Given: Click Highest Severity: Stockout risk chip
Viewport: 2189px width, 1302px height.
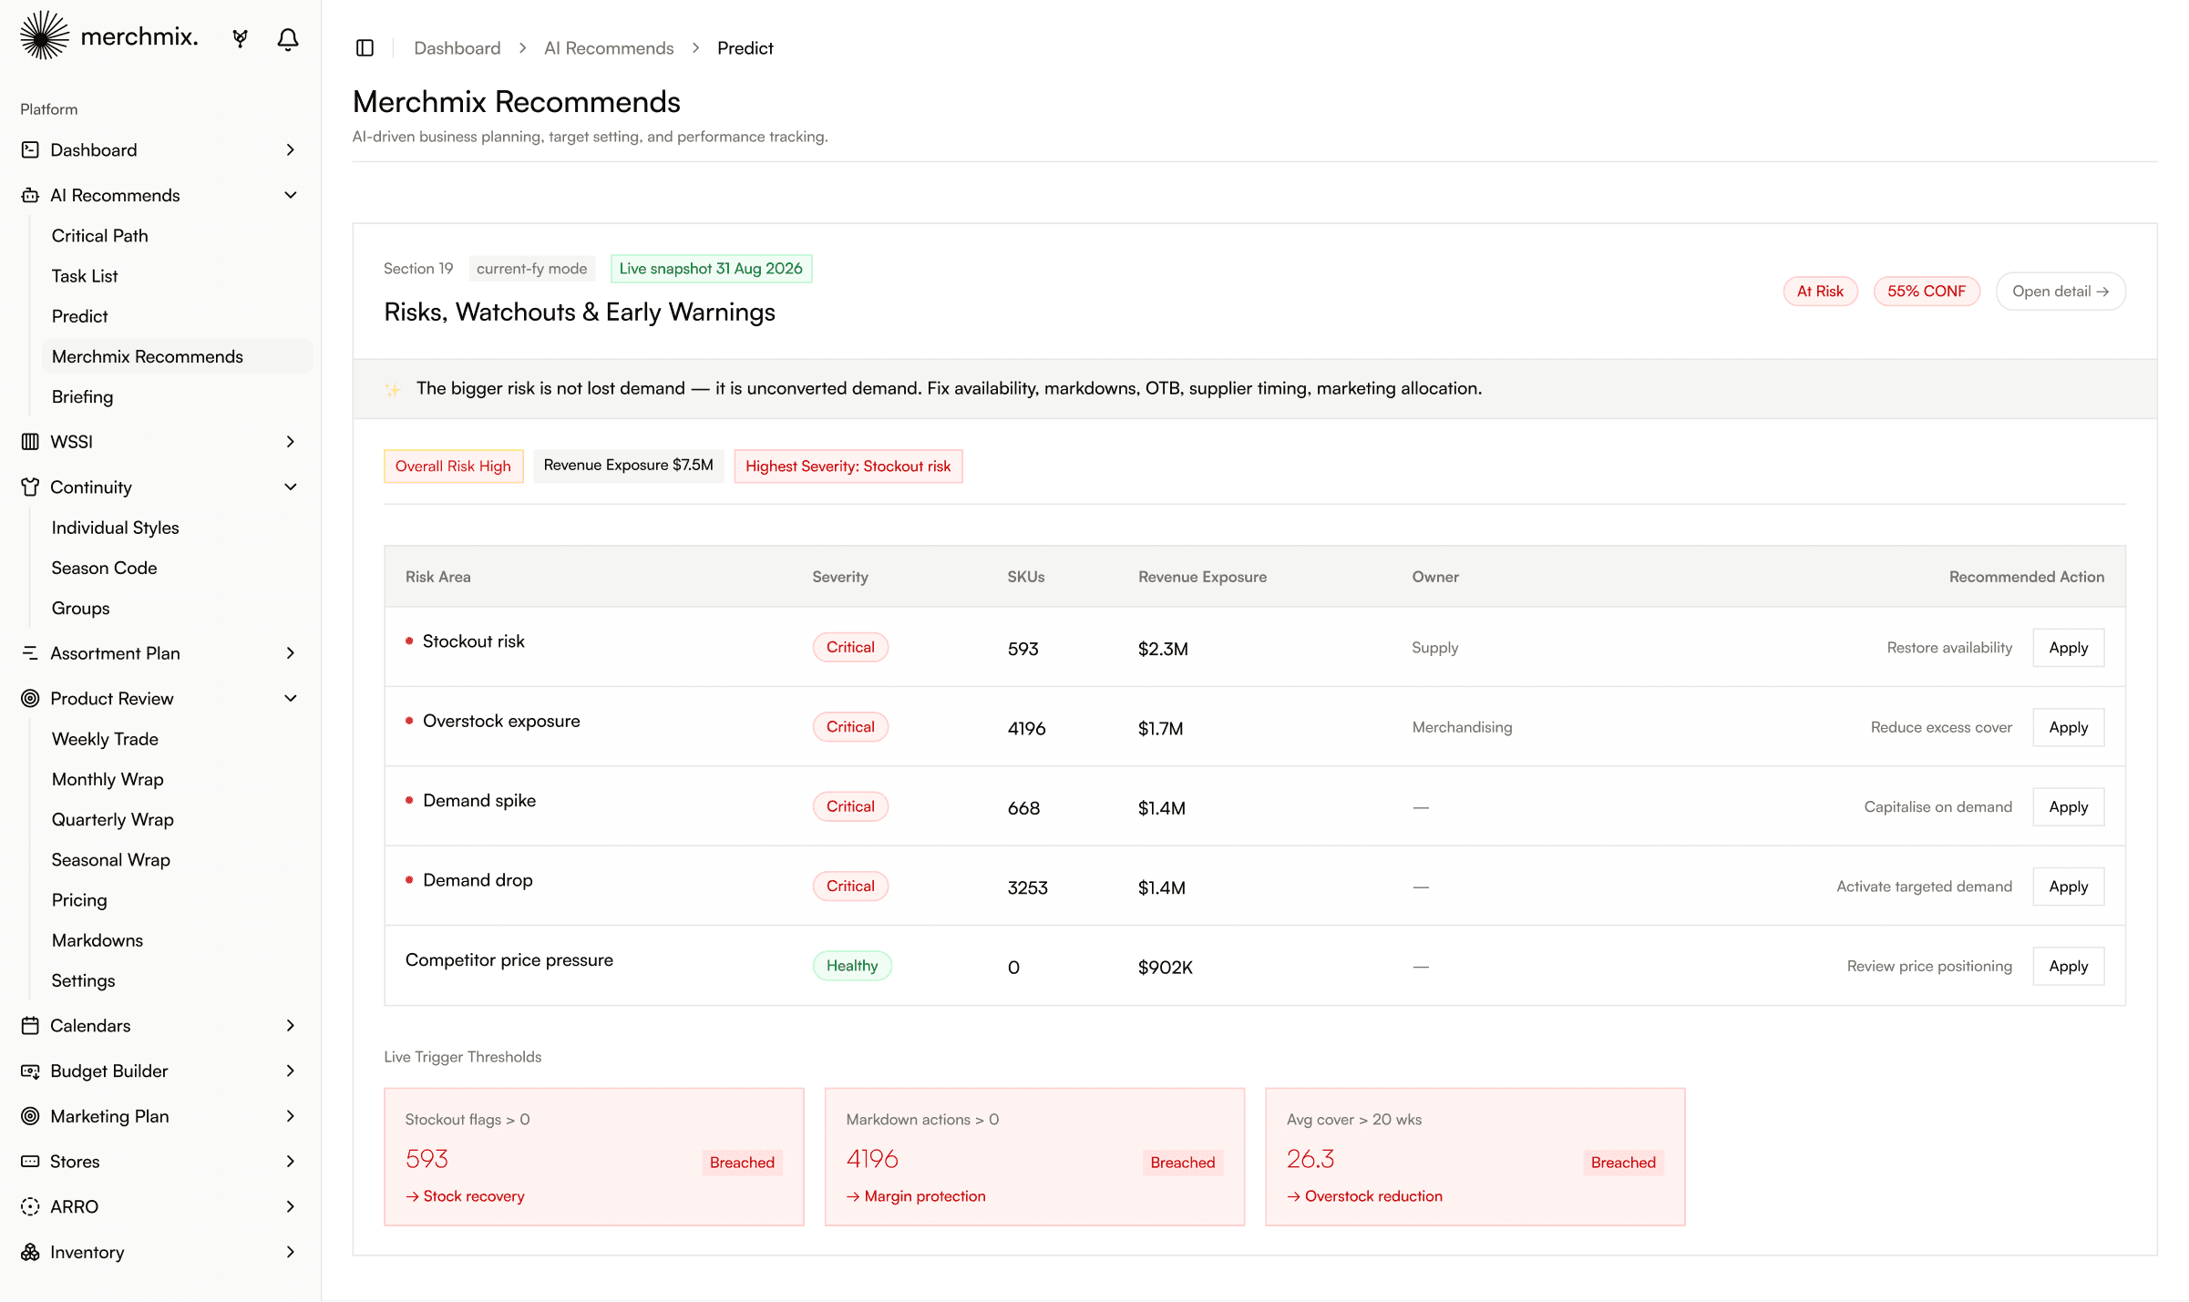Looking at the screenshot, I should (x=848, y=466).
